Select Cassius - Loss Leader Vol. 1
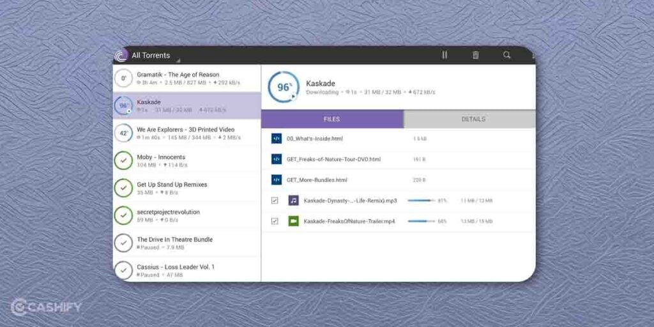The width and height of the screenshot is (654, 327). click(187, 270)
